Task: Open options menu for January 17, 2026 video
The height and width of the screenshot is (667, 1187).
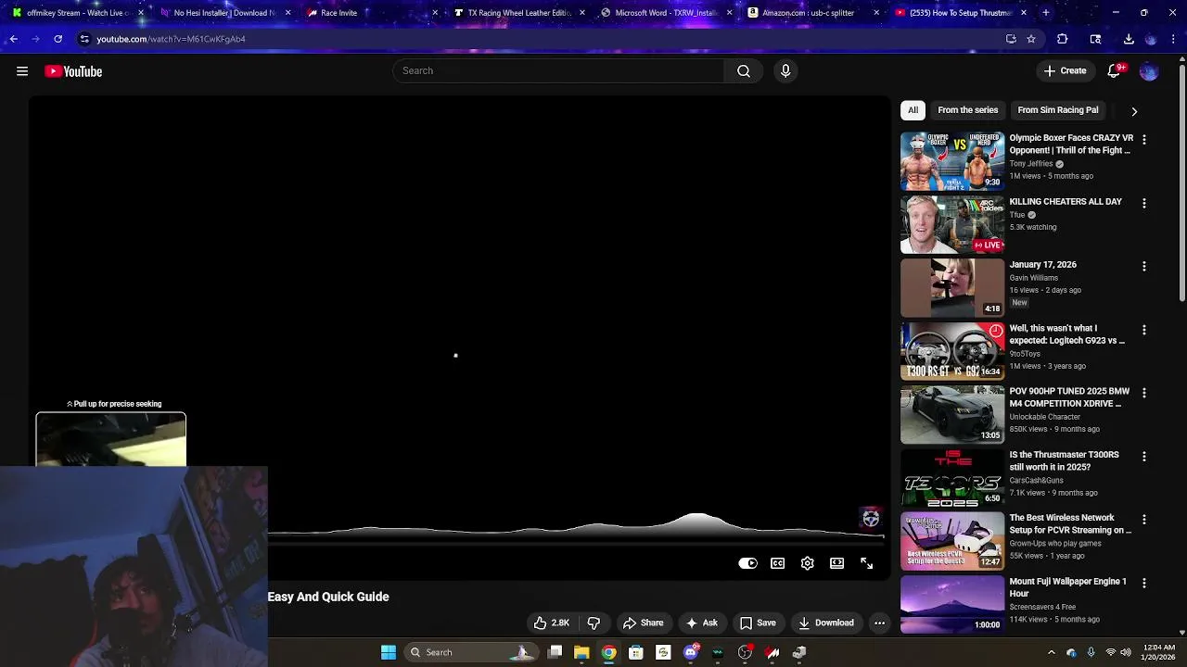Action: point(1143,266)
